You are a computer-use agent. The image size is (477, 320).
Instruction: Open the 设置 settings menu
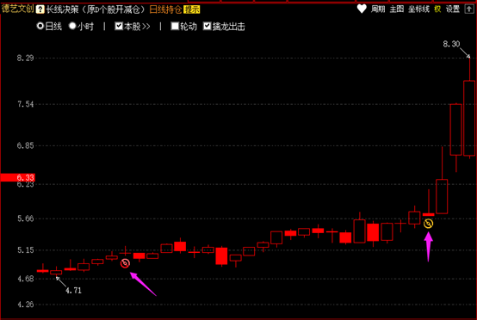pos(453,9)
